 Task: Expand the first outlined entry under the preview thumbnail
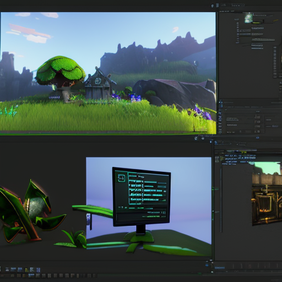[258, 28]
